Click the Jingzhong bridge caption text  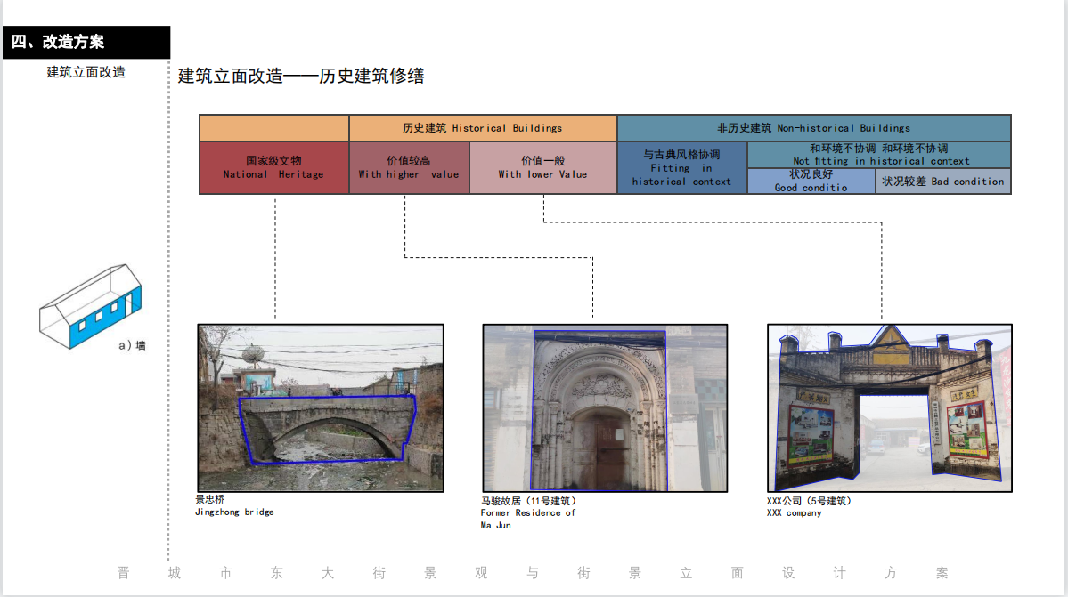point(234,506)
